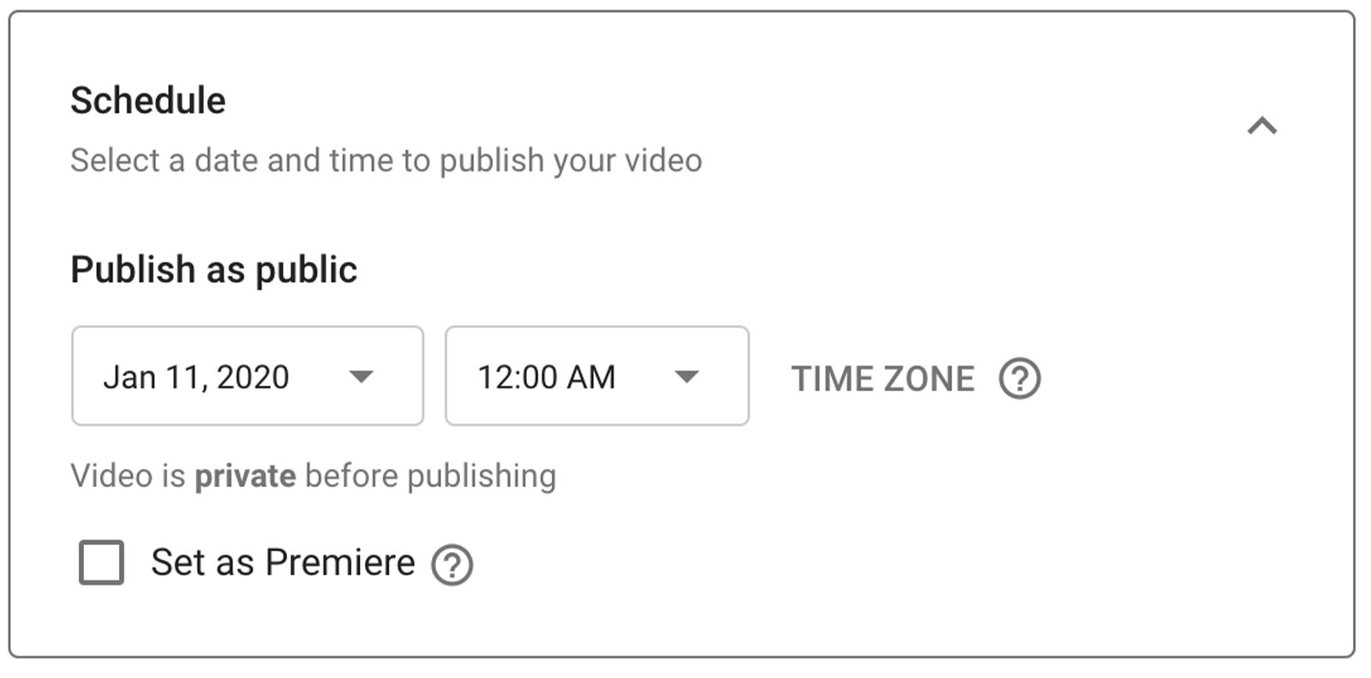Click the arrow icon in the date field
The height and width of the screenshot is (678, 1371).
(x=362, y=376)
